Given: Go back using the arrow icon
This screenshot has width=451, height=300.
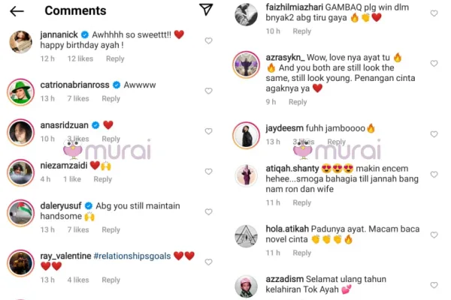Looking at the screenshot, I should pyautogui.click(x=17, y=11).
